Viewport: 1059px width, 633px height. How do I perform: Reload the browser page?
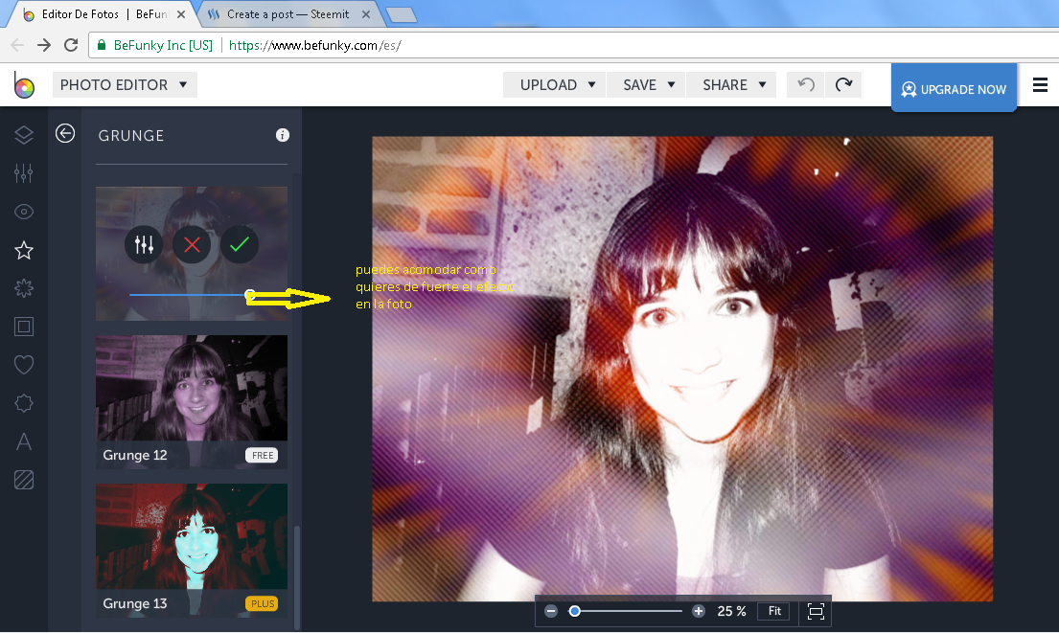click(x=71, y=45)
